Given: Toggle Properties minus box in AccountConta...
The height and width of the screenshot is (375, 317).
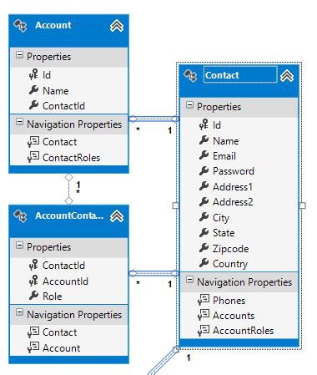Looking at the screenshot, I should (19, 246).
